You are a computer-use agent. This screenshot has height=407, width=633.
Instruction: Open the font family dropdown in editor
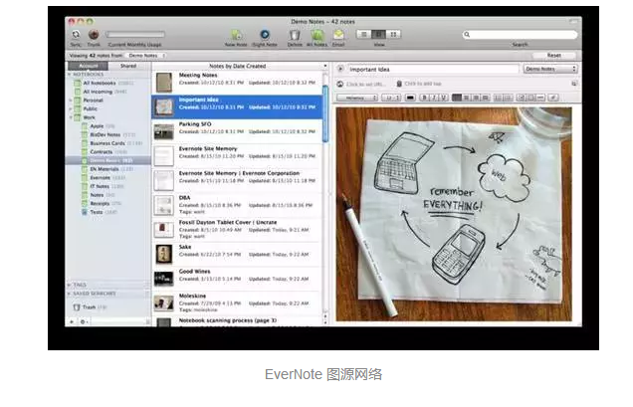357,98
